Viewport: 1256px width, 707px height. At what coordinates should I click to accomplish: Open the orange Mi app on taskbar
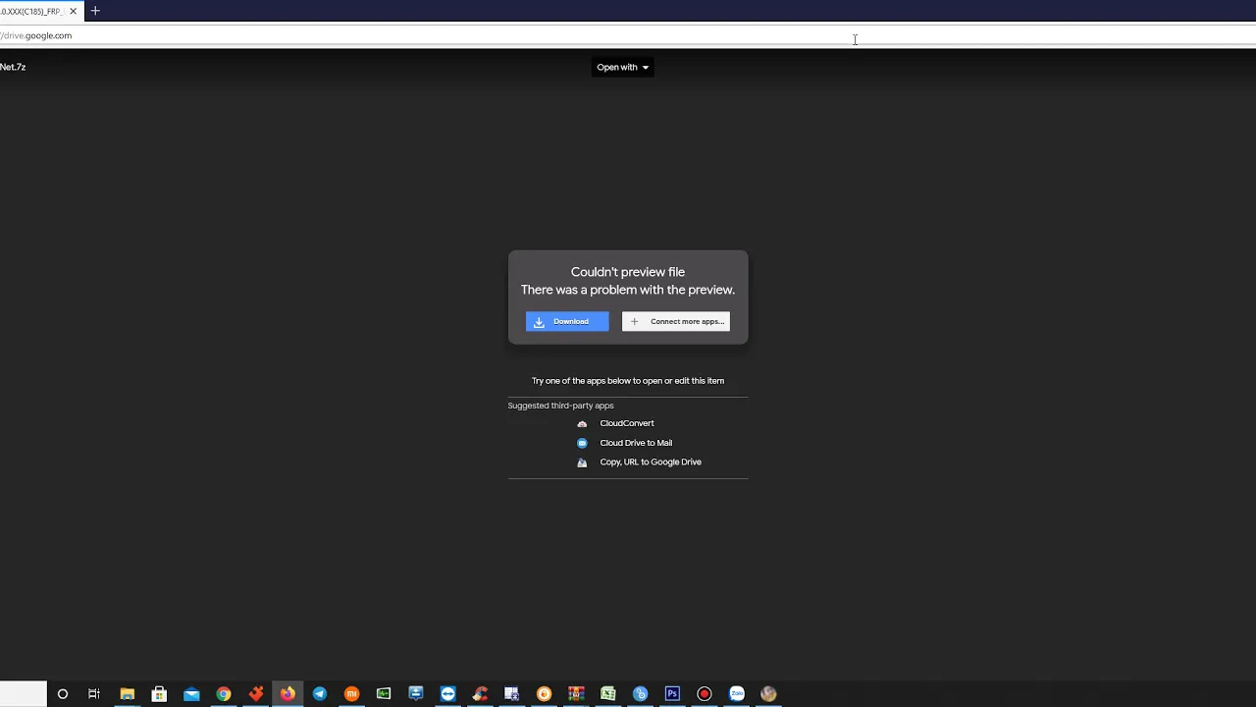351,694
